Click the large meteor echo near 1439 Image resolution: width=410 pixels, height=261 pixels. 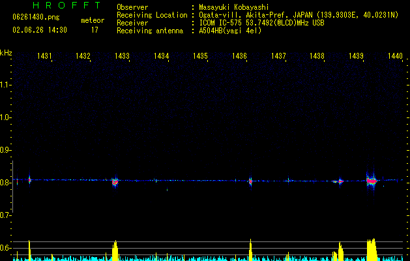coord(372,181)
